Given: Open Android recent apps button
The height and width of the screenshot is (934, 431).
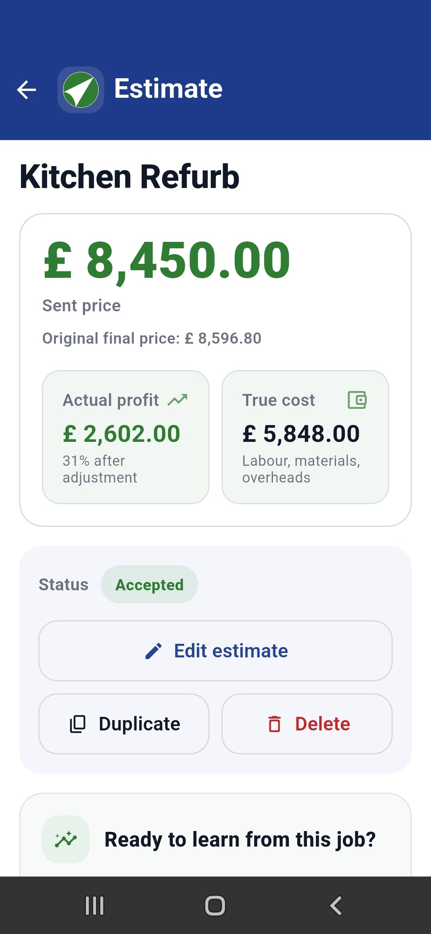Looking at the screenshot, I should (x=95, y=906).
